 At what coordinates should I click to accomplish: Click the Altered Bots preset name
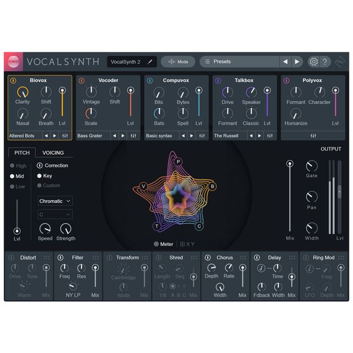point(22,136)
